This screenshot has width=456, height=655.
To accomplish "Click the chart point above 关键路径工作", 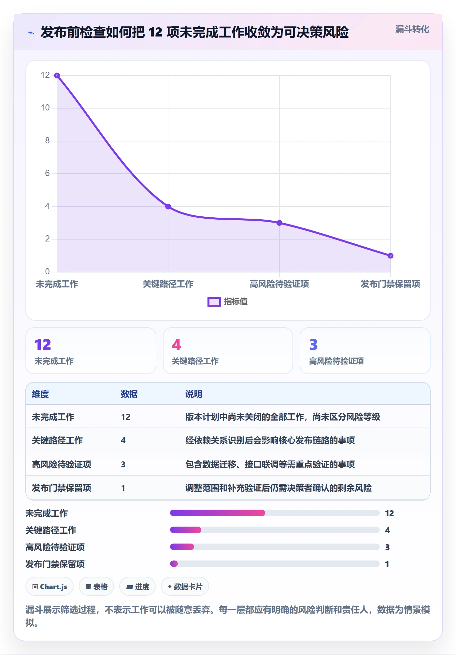I will (x=168, y=207).
